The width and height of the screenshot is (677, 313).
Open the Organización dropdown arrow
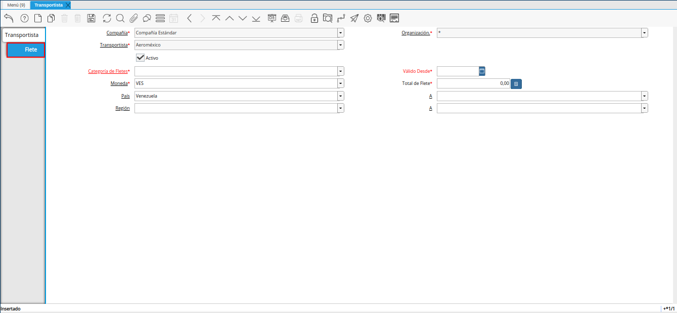[645, 33]
